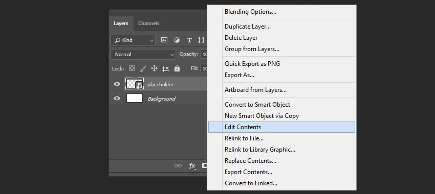435x194 pixels.
Task: Add layer style fx icon
Action: point(192,166)
